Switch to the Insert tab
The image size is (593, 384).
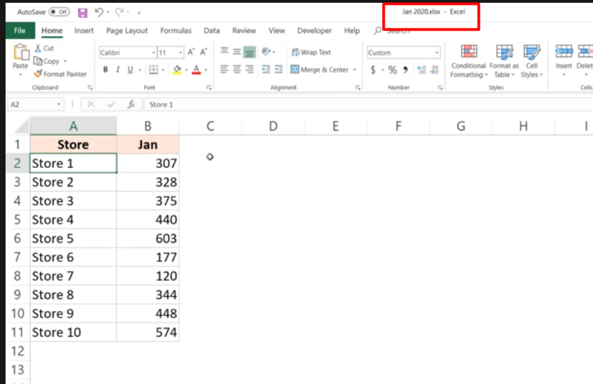click(84, 31)
